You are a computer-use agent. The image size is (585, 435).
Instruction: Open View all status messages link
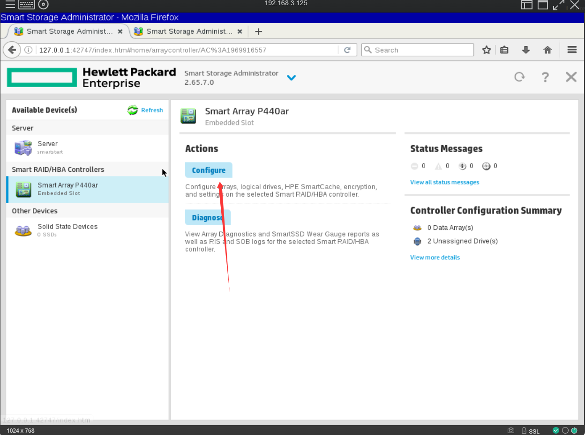[444, 182]
